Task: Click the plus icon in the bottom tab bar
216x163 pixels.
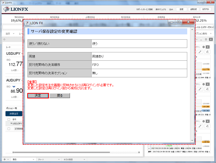Action: [5, 159]
